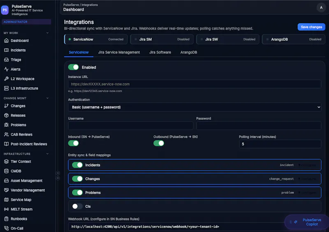Select the ArangoDB Disabled card
Viewport: 329px width, 232px height.
pyautogui.click(x=294, y=39)
